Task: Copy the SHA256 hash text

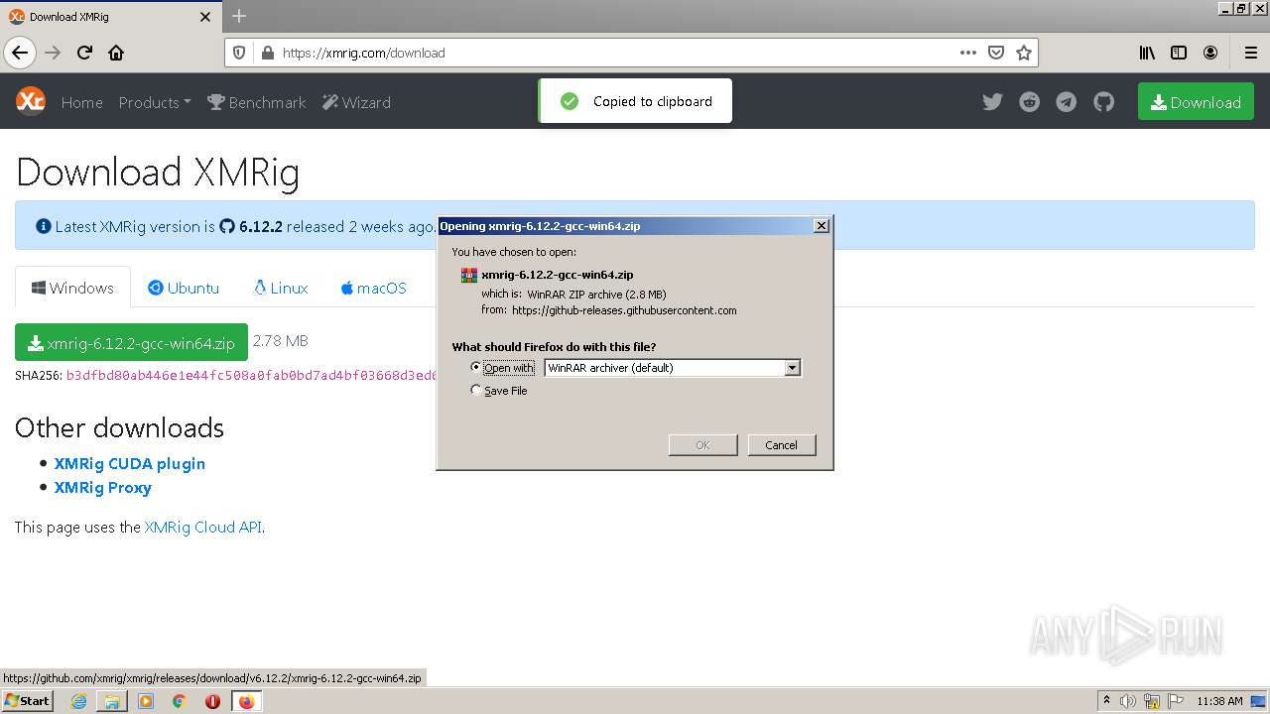Action: 251,376
